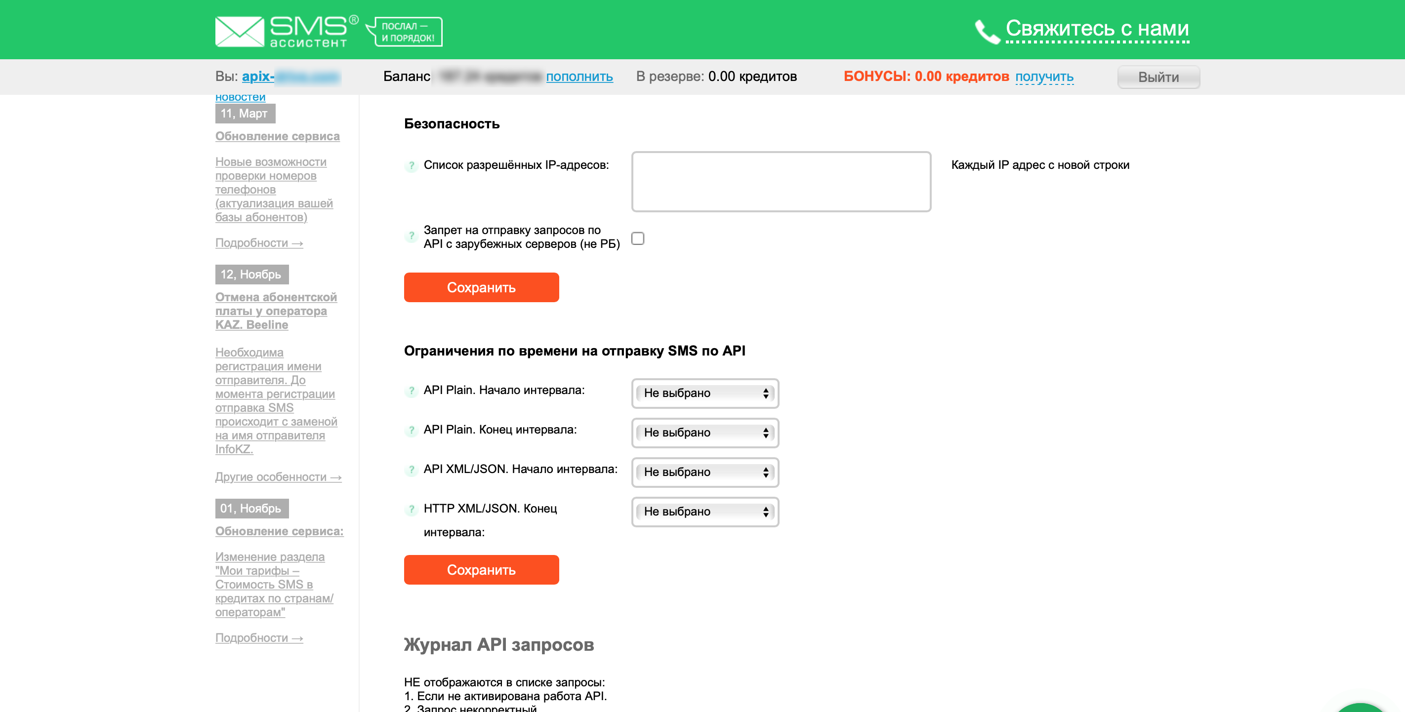The height and width of the screenshot is (712, 1405).
Task: Open API XML/JSON. Начало интервала dropdown
Action: (704, 472)
